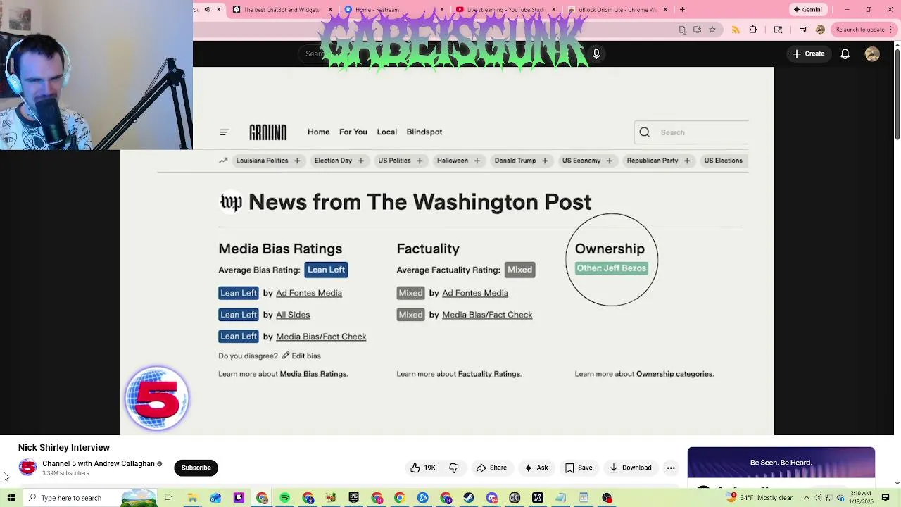The height and width of the screenshot is (507, 901).
Task: Click the RSS feed extension icon
Action: 736,30
